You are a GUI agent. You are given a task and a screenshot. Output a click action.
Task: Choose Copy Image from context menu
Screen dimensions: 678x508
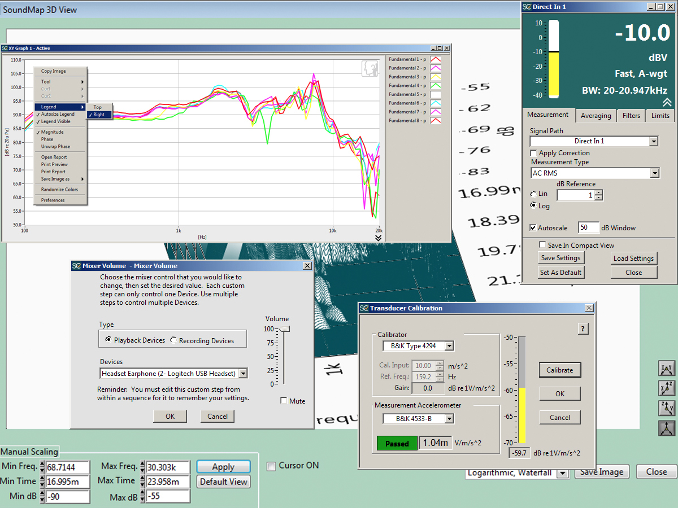[62, 71]
